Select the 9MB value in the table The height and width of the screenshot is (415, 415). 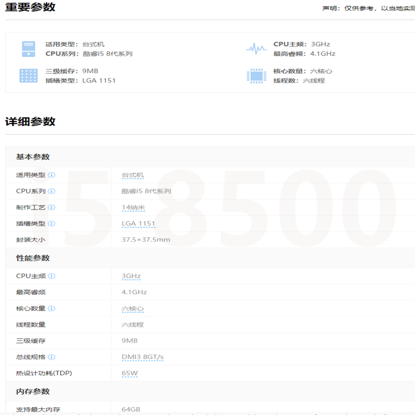pyautogui.click(x=129, y=341)
